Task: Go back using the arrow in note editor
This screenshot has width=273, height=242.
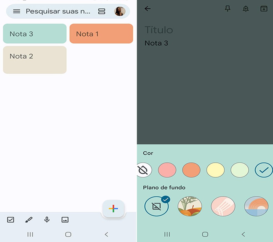Action: (x=148, y=9)
